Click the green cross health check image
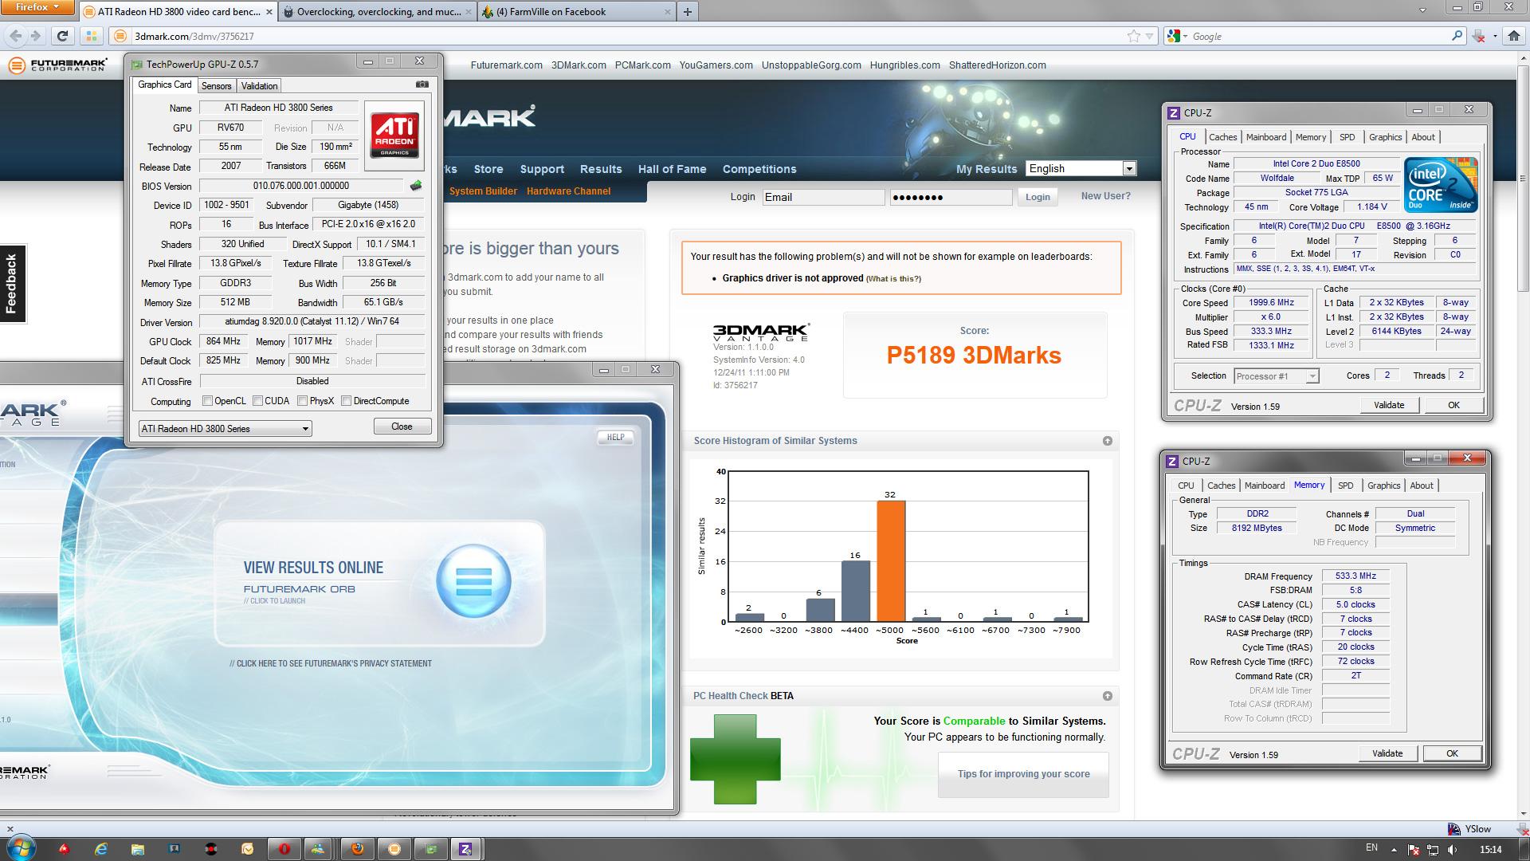The width and height of the screenshot is (1530, 861). pyautogui.click(x=735, y=759)
